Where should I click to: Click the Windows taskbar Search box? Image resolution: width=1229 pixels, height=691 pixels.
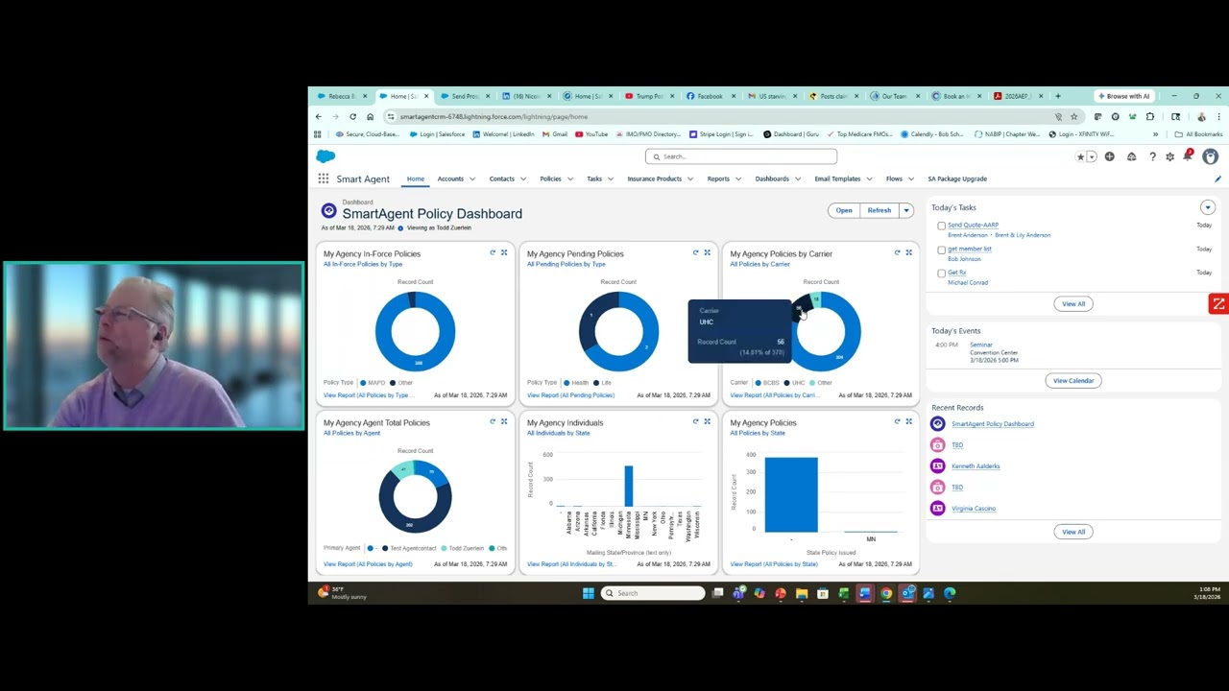[x=653, y=593]
